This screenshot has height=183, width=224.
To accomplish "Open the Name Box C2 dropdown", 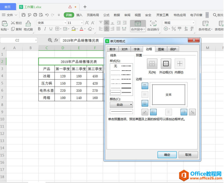I will (x=36, y=40).
